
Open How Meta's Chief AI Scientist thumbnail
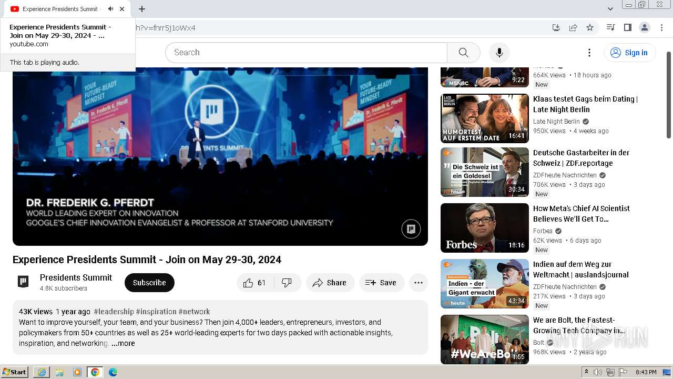(484, 228)
